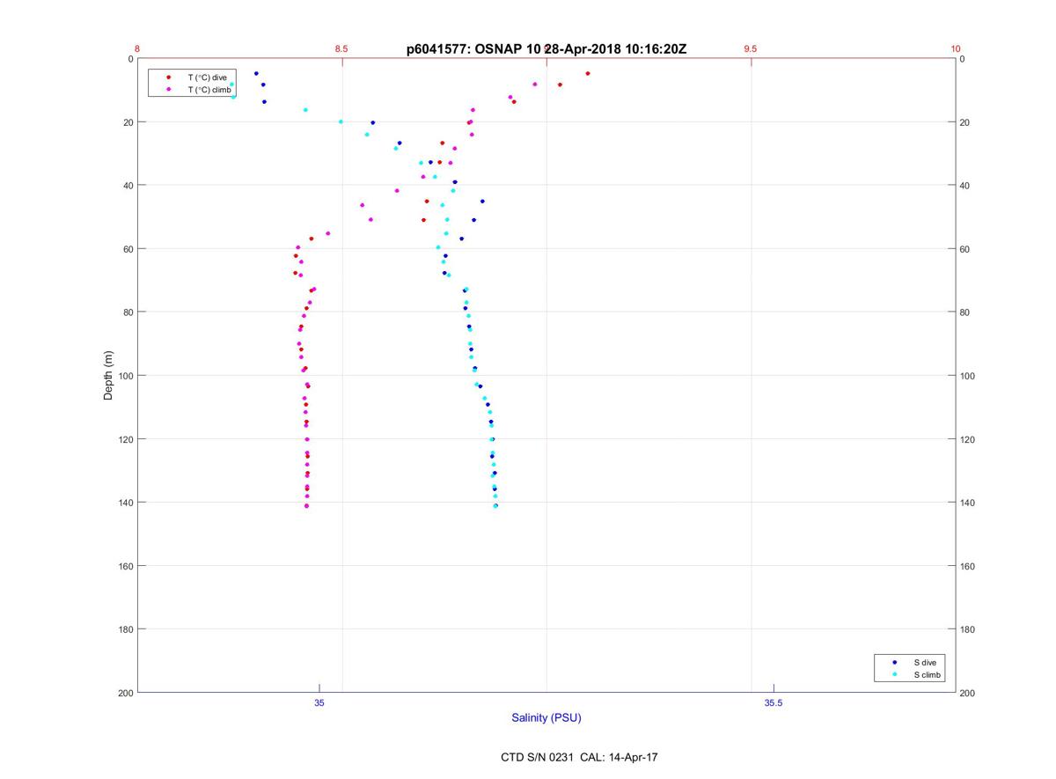Select the 'Salinity (PSU)' axis label
Viewport: 1056px width, 779px height.
[546, 717]
